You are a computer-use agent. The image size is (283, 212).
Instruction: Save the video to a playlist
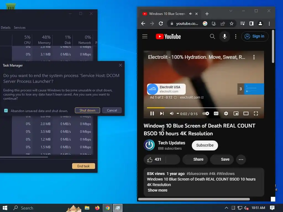[x=222, y=160]
